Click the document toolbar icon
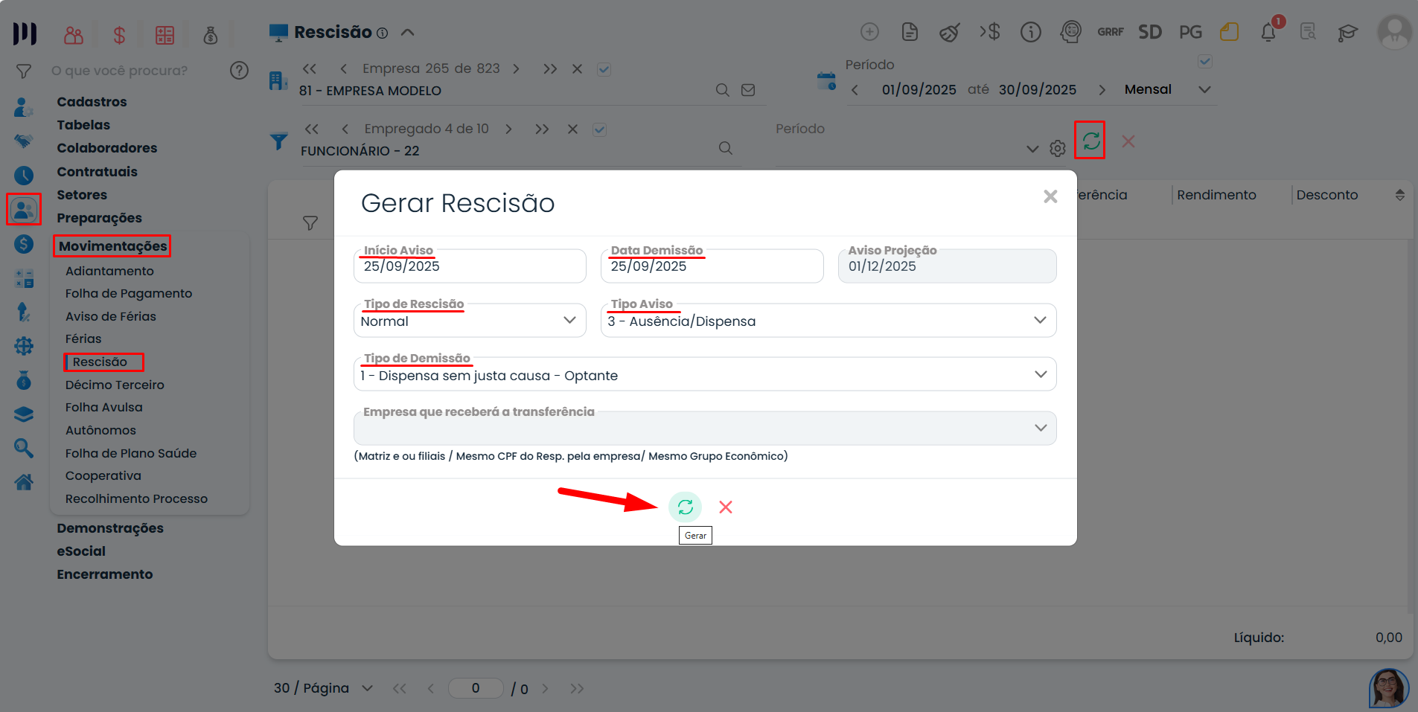 point(910,32)
